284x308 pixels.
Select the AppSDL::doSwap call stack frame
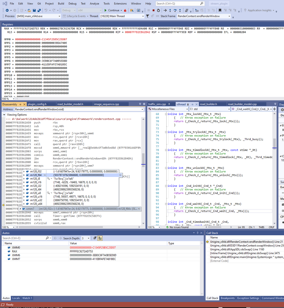click(x=236, y=249)
